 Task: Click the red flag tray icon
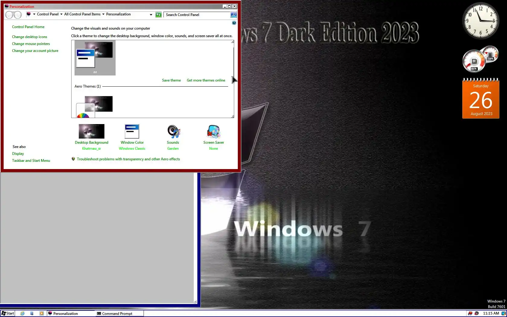click(470, 313)
